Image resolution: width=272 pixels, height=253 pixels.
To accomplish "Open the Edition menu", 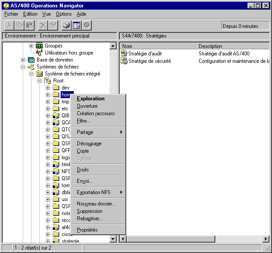I will click(x=30, y=14).
